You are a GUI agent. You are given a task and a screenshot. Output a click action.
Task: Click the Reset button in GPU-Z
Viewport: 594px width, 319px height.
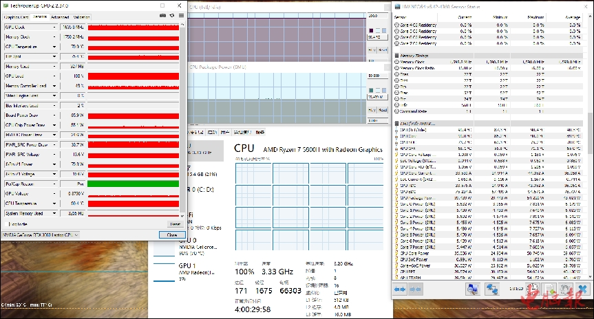point(175,223)
